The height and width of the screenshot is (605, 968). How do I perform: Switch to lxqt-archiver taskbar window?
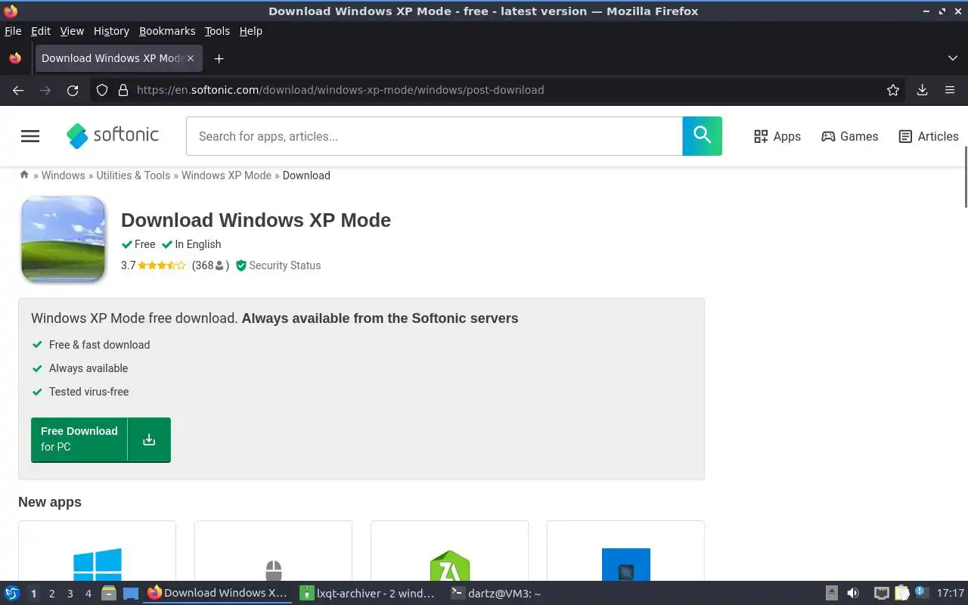coord(368,594)
